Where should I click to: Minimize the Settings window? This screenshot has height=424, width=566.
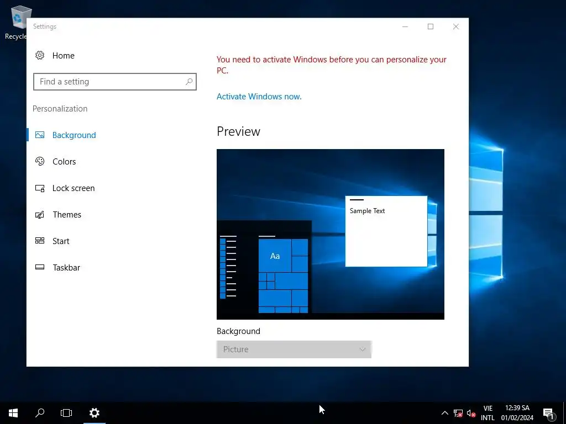[405, 26]
